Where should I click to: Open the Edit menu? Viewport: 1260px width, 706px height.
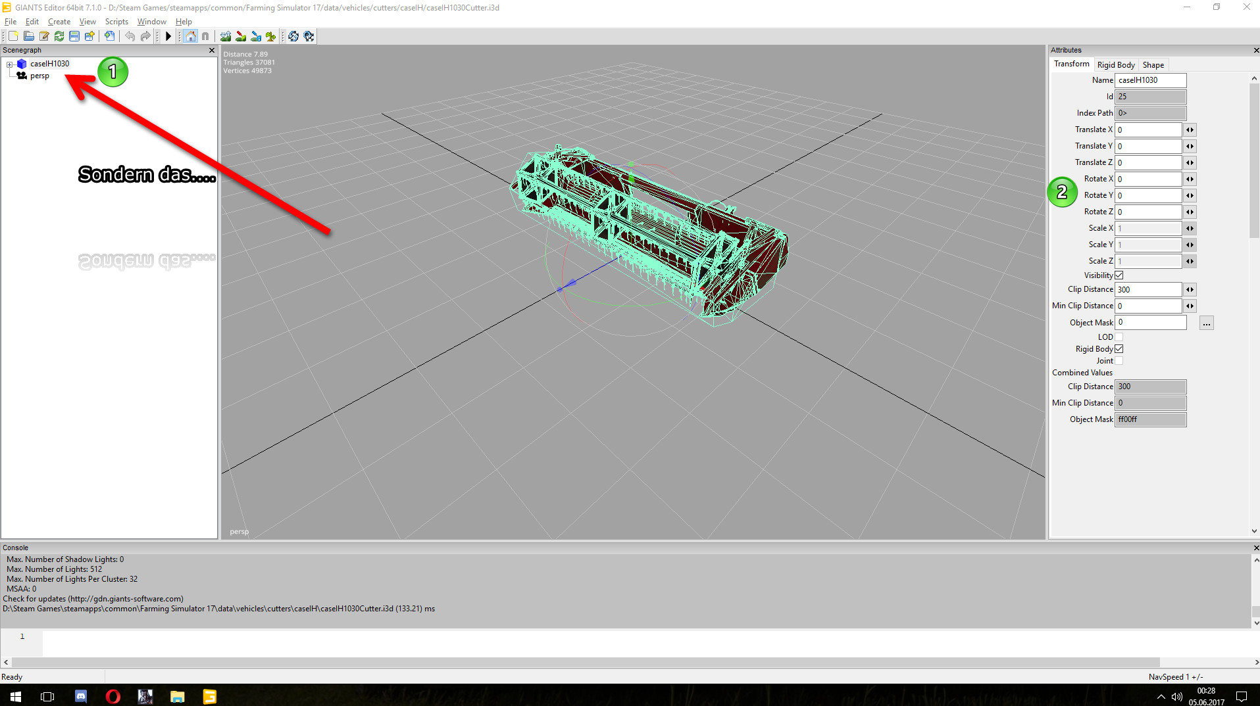point(32,22)
